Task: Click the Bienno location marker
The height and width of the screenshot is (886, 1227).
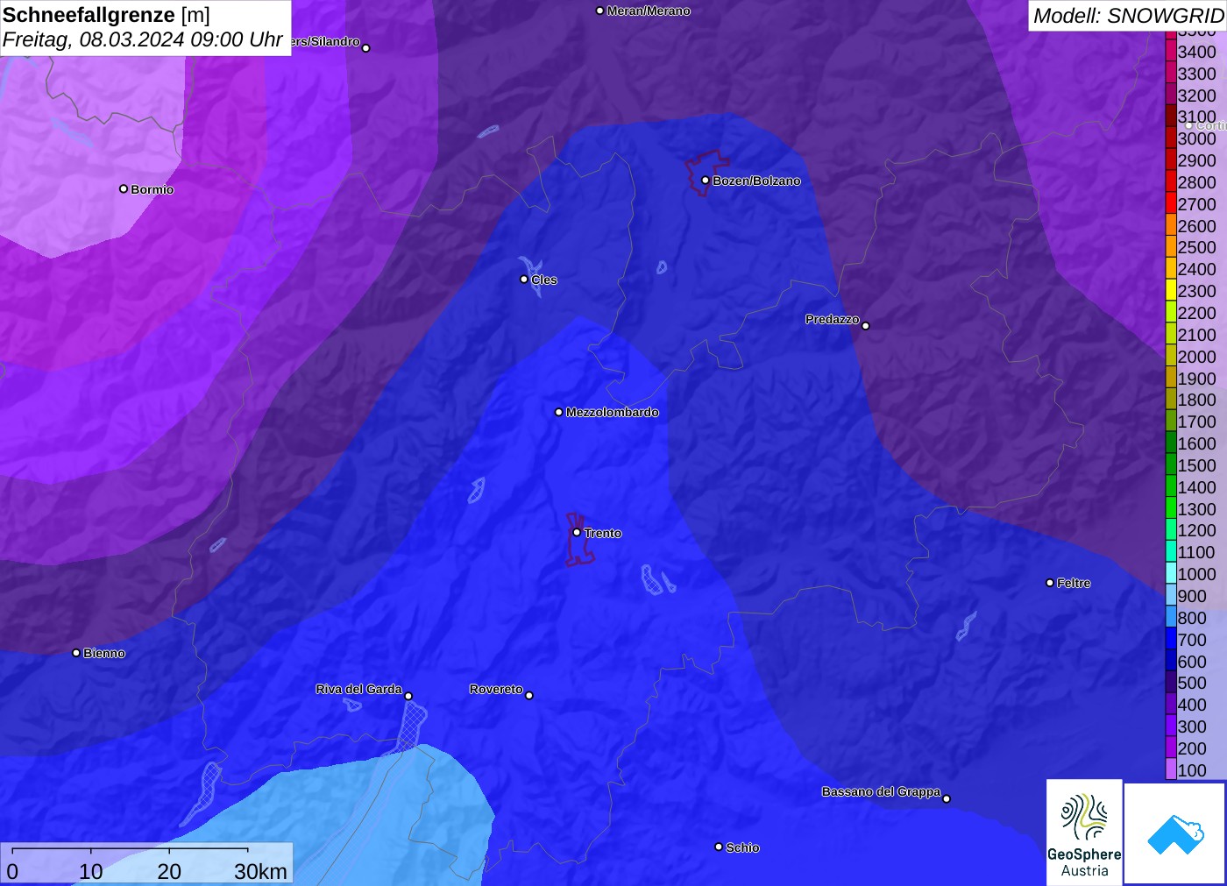Action: click(76, 652)
